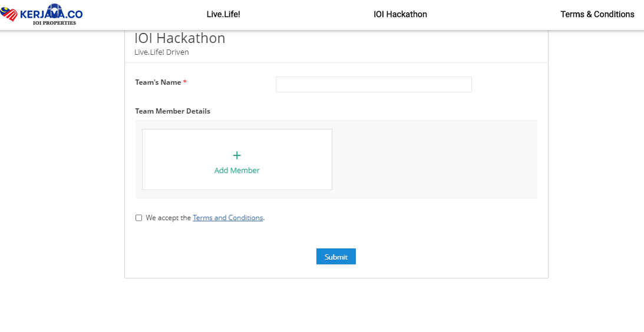The height and width of the screenshot is (332, 644).
Task: Click the Kerjaya.co IOI Properties logo
Action: pyautogui.click(x=41, y=14)
